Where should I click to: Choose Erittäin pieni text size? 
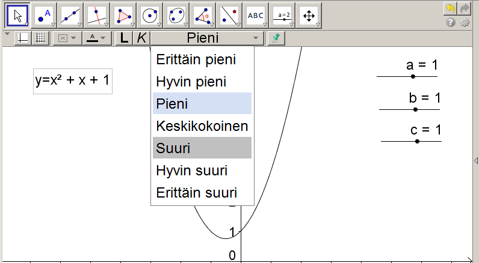click(x=202, y=59)
